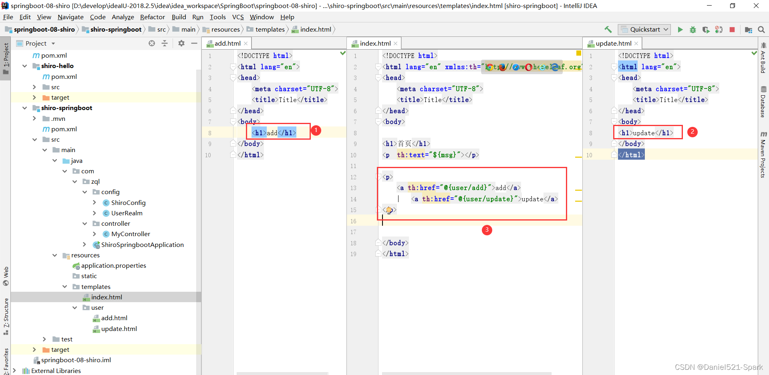
Task: Open the Ant Build tool window
Action: pyautogui.click(x=763, y=58)
